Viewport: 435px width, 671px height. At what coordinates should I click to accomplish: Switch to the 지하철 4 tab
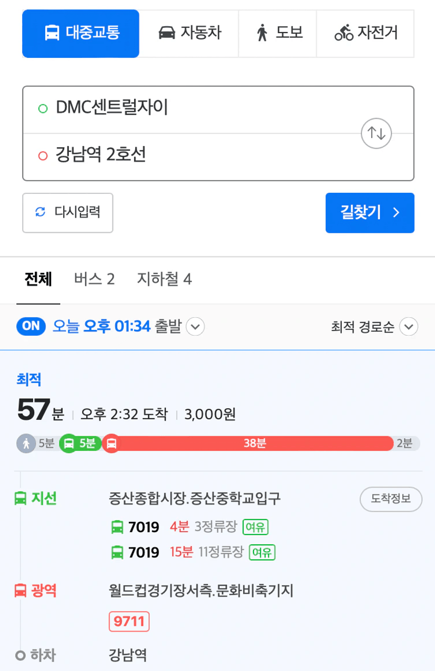[x=164, y=279]
